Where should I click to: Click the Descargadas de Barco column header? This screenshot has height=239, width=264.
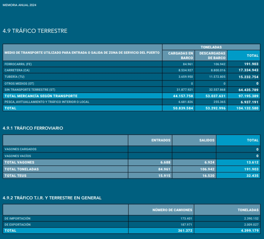coord(213,55)
